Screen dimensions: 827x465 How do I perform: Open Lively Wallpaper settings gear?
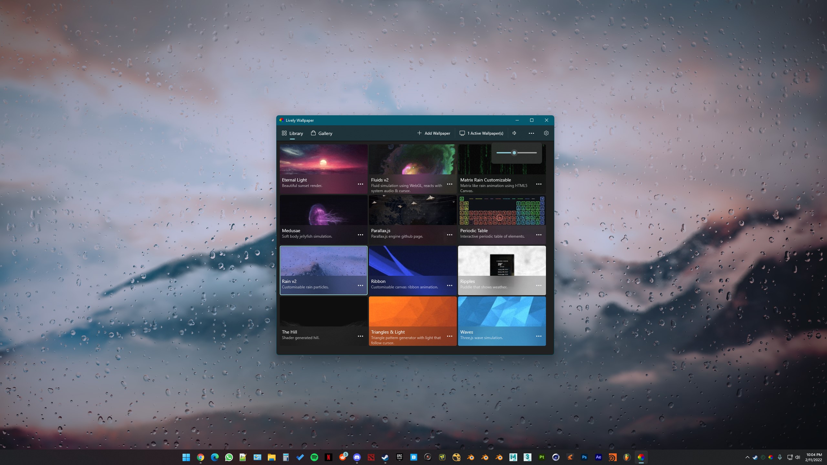click(x=546, y=133)
